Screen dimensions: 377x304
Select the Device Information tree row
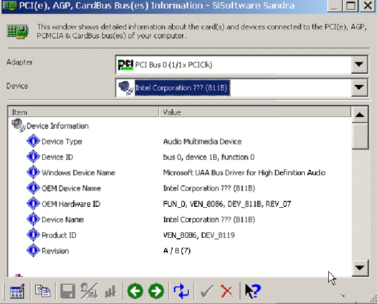pyautogui.click(x=57, y=126)
